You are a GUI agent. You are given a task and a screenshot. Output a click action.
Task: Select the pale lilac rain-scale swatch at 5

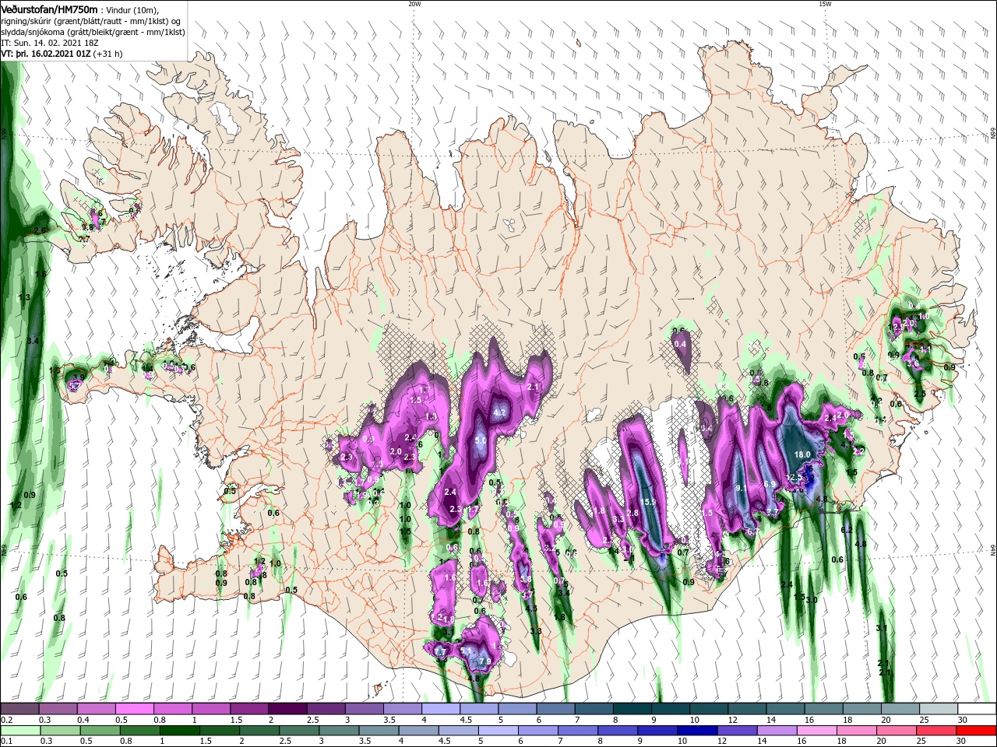tap(498, 731)
